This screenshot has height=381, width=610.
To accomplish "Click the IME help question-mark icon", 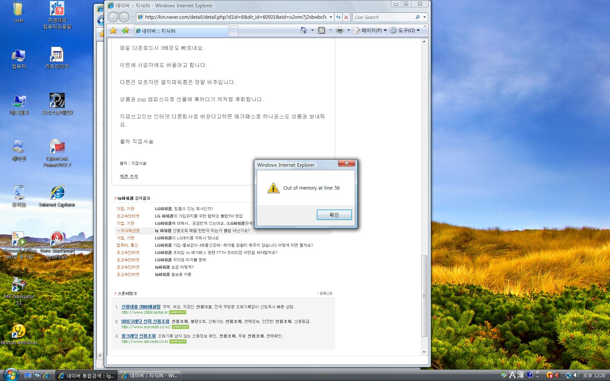I will point(529,375).
